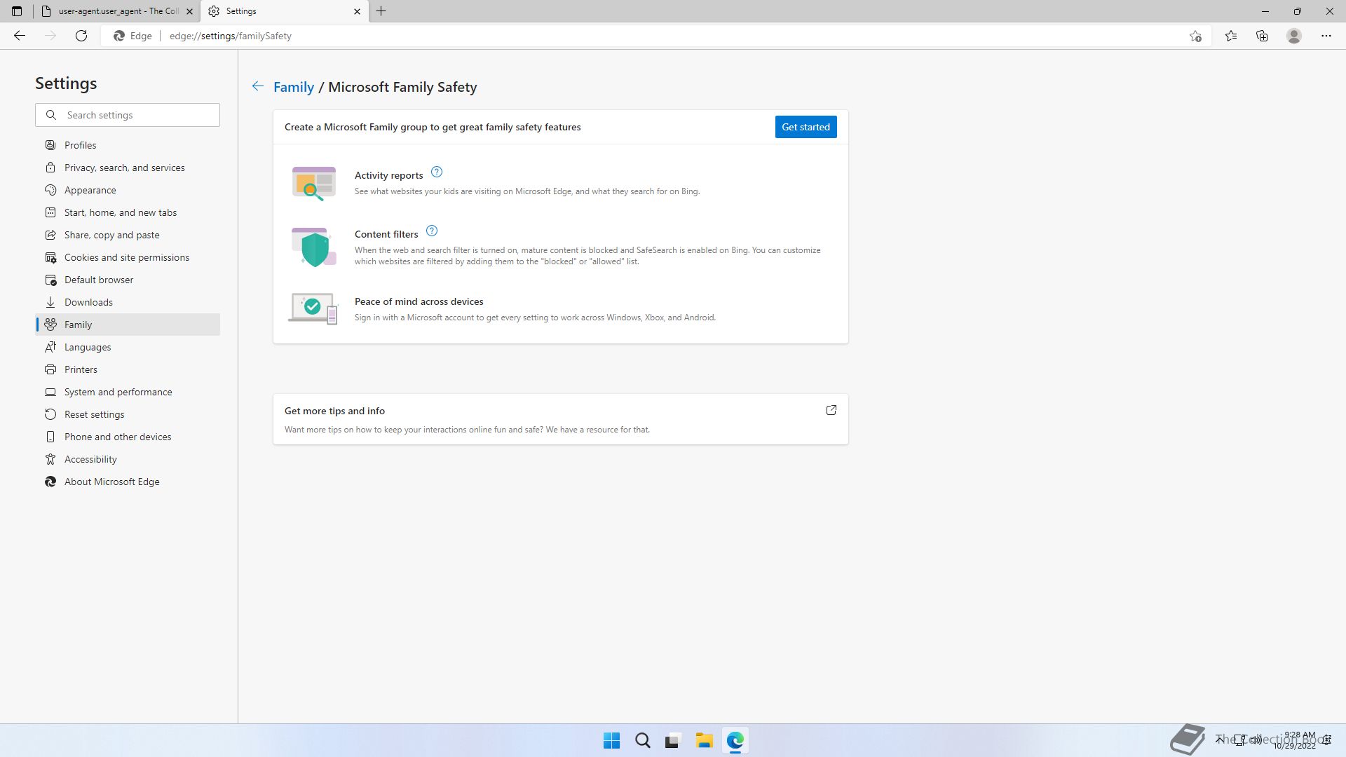Click the Content filters help icon

(432, 231)
